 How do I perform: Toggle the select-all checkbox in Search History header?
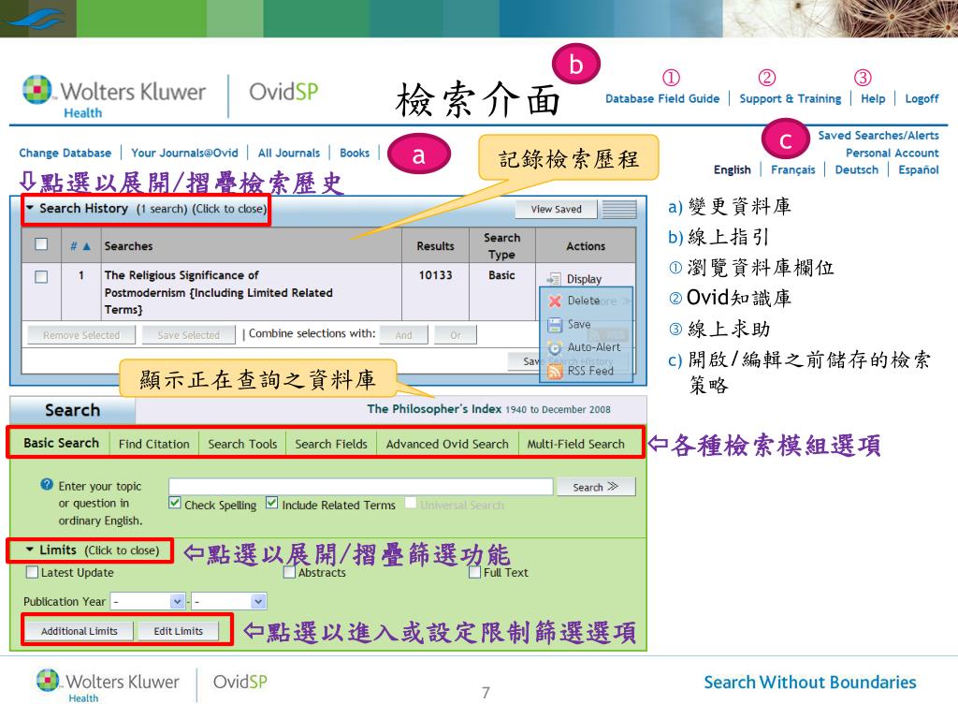click(41, 244)
